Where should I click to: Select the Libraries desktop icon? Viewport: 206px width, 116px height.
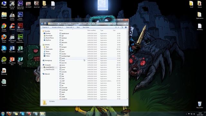(x=4, y=15)
